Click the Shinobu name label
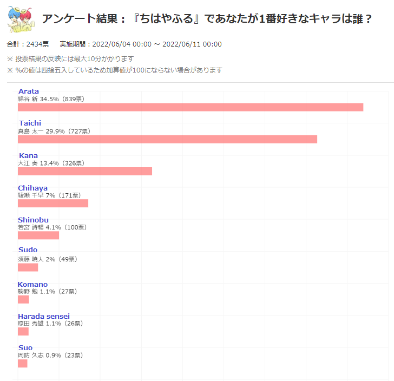Screen dimensions: 394x381 (x=33, y=220)
